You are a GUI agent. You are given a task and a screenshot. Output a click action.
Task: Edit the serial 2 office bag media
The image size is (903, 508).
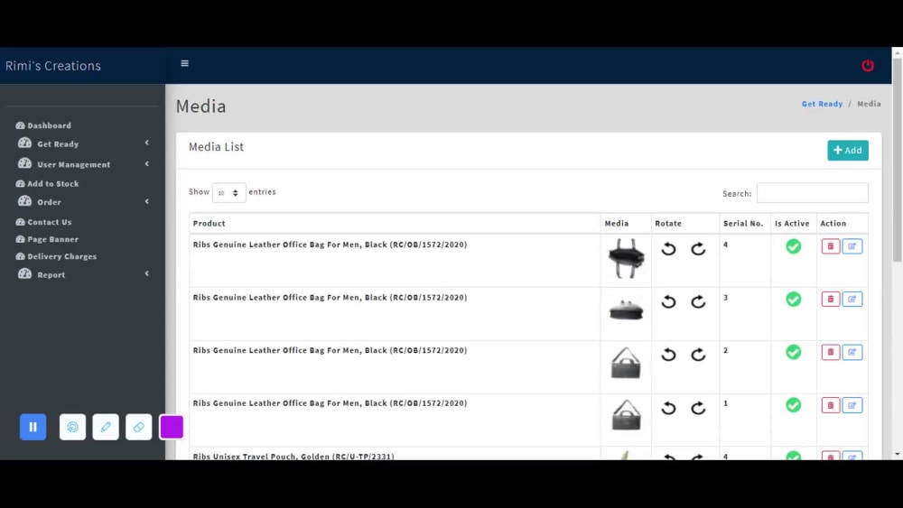[852, 352]
